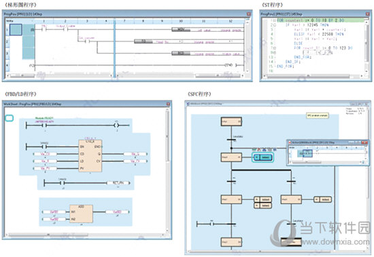Click the FBD window horizontal scrollbar thumb
The width and height of the screenshot is (374, 257).
(x=48, y=235)
